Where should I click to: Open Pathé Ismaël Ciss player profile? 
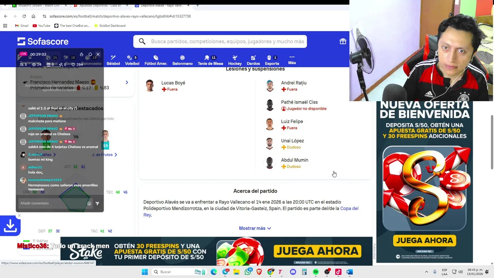coord(299,102)
